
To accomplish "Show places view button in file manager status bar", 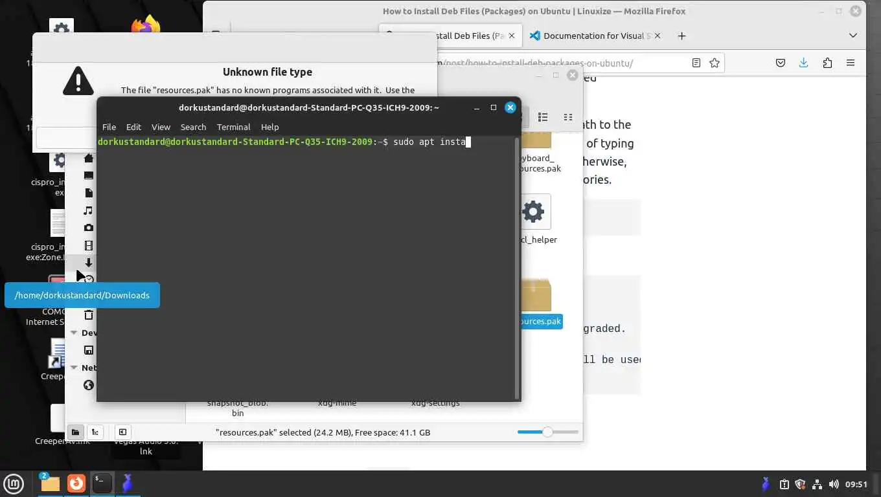I will [76, 432].
